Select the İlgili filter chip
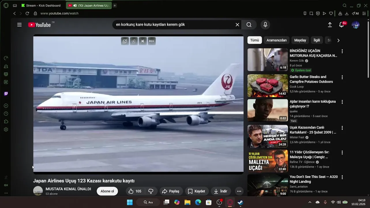This screenshot has height=208, width=370. pyautogui.click(x=317, y=40)
